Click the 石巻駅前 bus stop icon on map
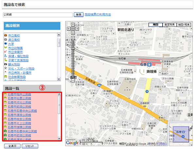Image resolution: width=196 pixels, height=150 pixels. point(145,106)
